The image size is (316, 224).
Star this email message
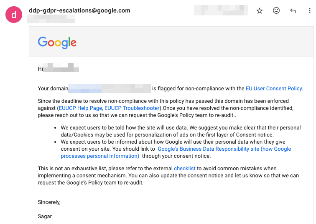(260, 11)
